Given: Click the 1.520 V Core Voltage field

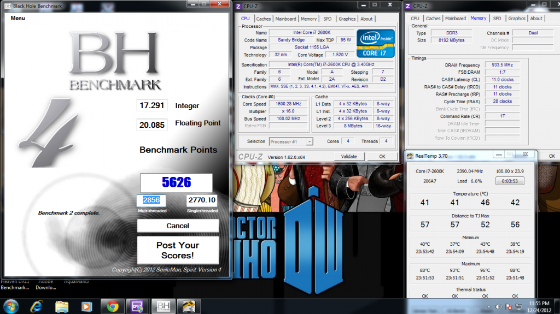Looking at the screenshot, I should (x=340, y=55).
